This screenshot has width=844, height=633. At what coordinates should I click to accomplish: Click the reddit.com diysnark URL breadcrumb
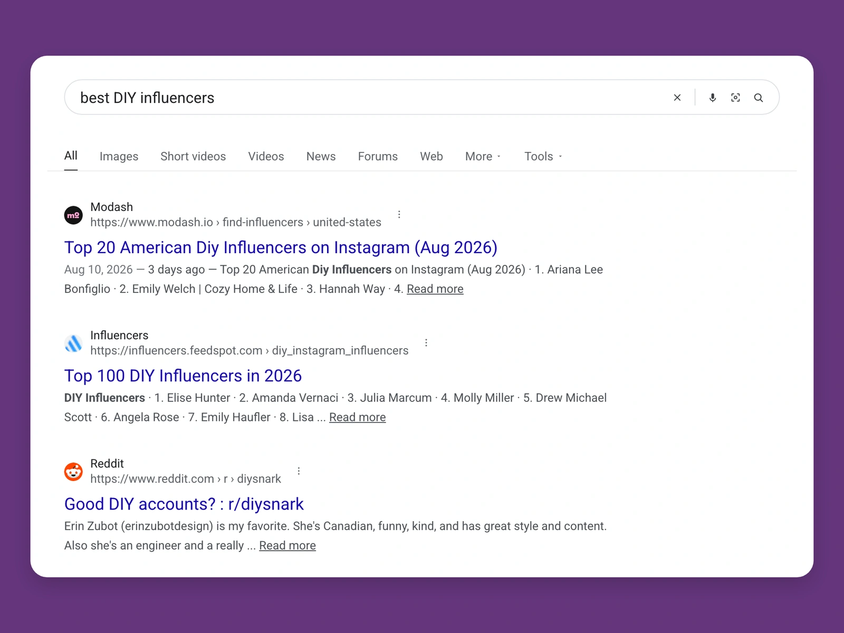[186, 478]
